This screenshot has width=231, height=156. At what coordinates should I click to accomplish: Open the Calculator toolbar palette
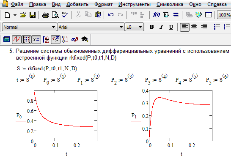click(x=7, y=39)
